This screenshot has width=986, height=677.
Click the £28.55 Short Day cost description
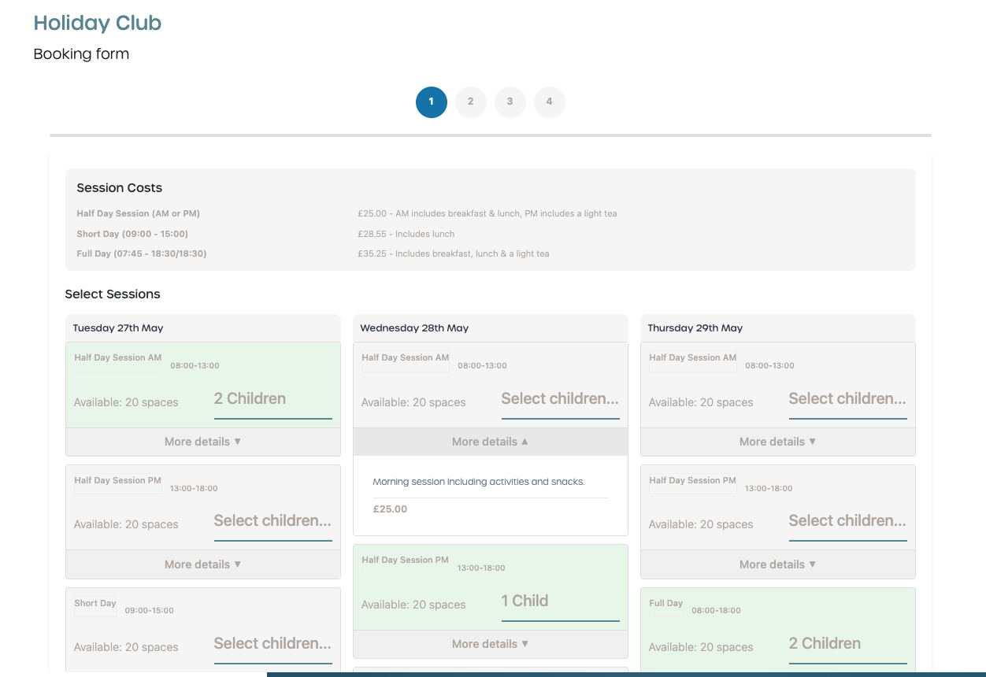tap(406, 234)
